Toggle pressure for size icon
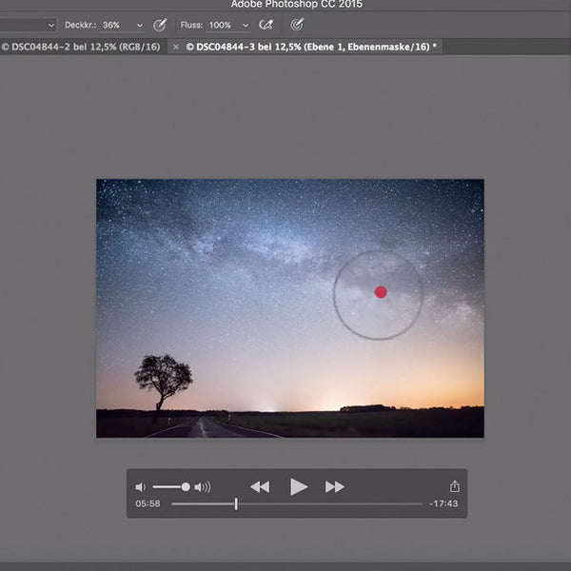This screenshot has width=571, height=571. tap(298, 25)
